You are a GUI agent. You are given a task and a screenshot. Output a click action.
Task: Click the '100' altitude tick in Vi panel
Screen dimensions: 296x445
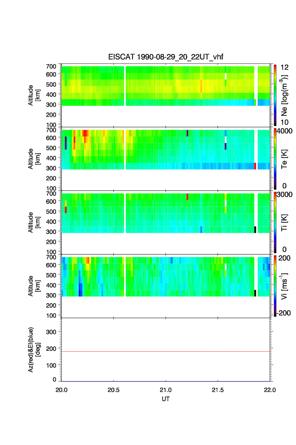coord(51,316)
